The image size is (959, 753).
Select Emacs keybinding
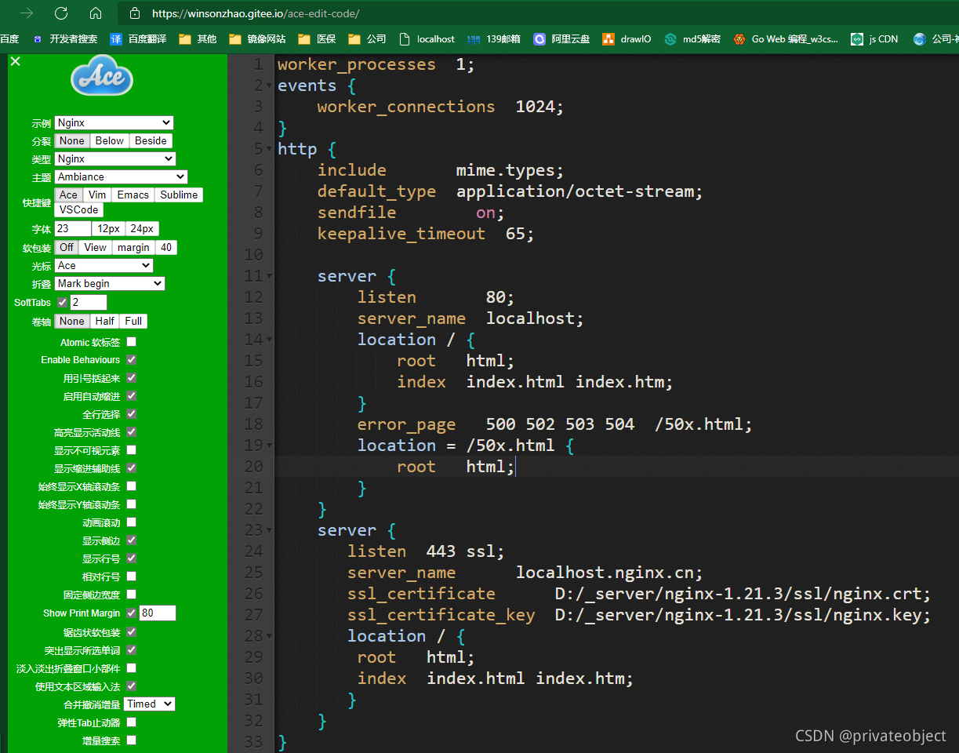[x=133, y=195]
